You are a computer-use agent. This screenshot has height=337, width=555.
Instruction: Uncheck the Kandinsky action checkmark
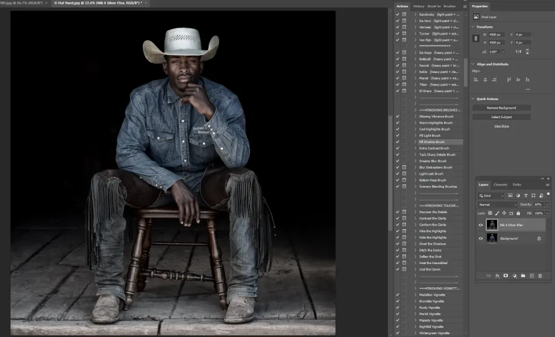(398, 14)
